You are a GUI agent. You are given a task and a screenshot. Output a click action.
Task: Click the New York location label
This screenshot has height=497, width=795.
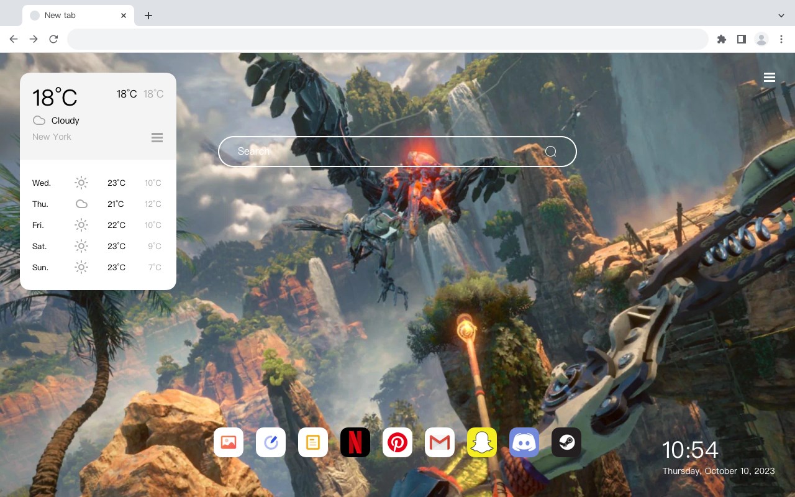coord(52,137)
